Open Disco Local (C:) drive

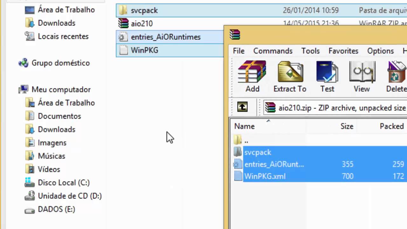[x=64, y=183]
